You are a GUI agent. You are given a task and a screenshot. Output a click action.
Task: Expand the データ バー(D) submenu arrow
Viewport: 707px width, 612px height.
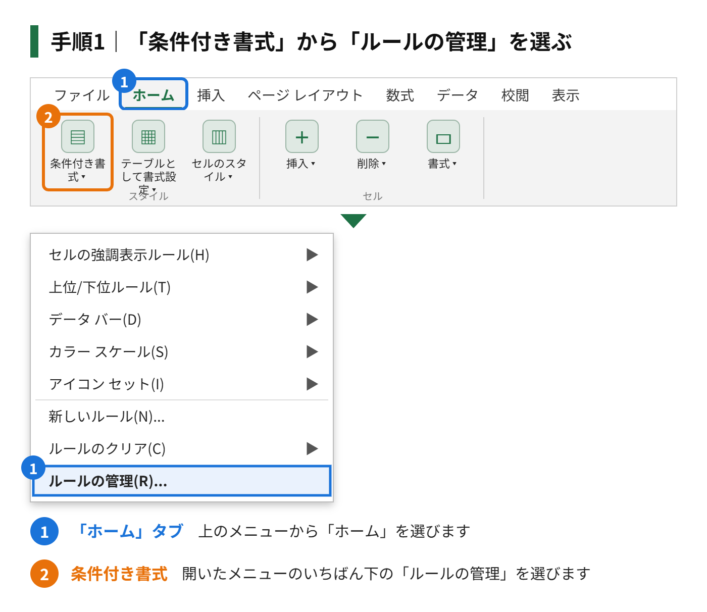point(312,320)
